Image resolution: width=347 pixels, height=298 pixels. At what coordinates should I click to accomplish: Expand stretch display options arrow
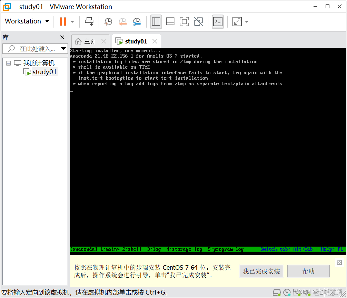247,22
